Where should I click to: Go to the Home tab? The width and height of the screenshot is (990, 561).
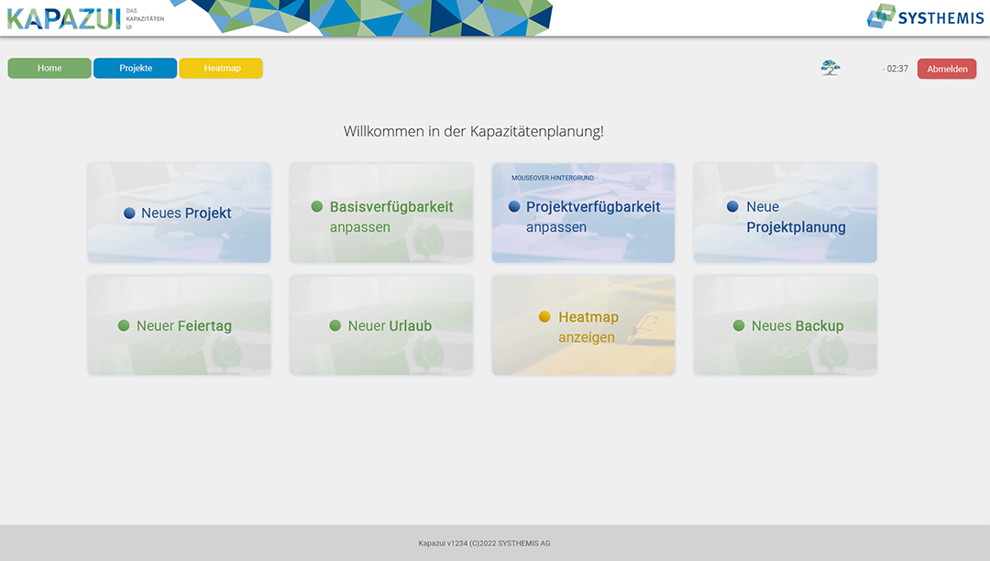point(49,68)
